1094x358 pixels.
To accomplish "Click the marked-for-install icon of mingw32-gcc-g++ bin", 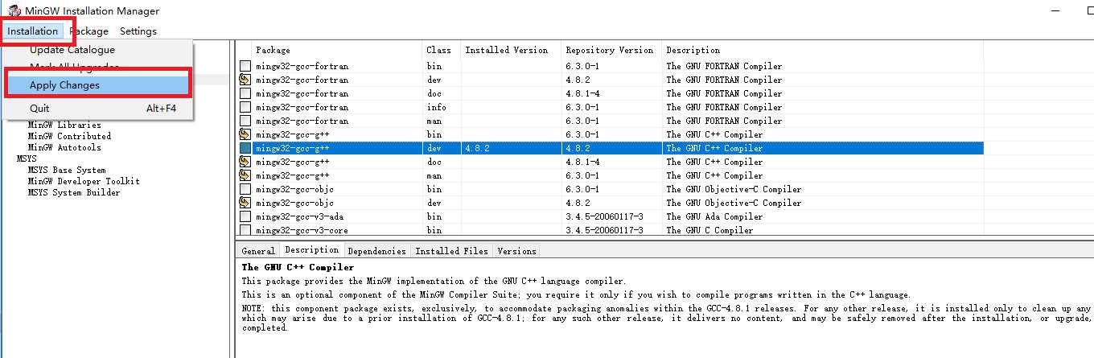I will click(245, 134).
